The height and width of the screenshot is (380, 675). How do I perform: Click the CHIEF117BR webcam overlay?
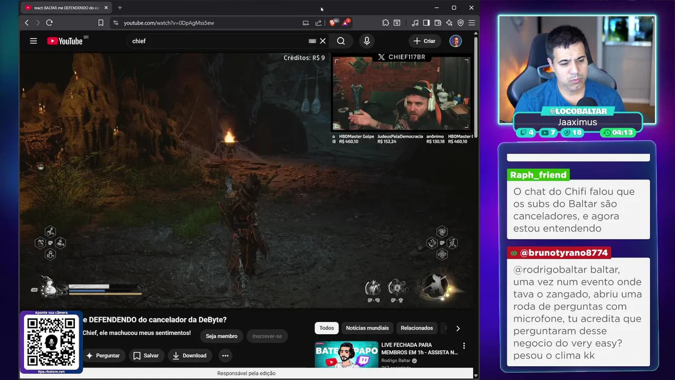(x=401, y=93)
